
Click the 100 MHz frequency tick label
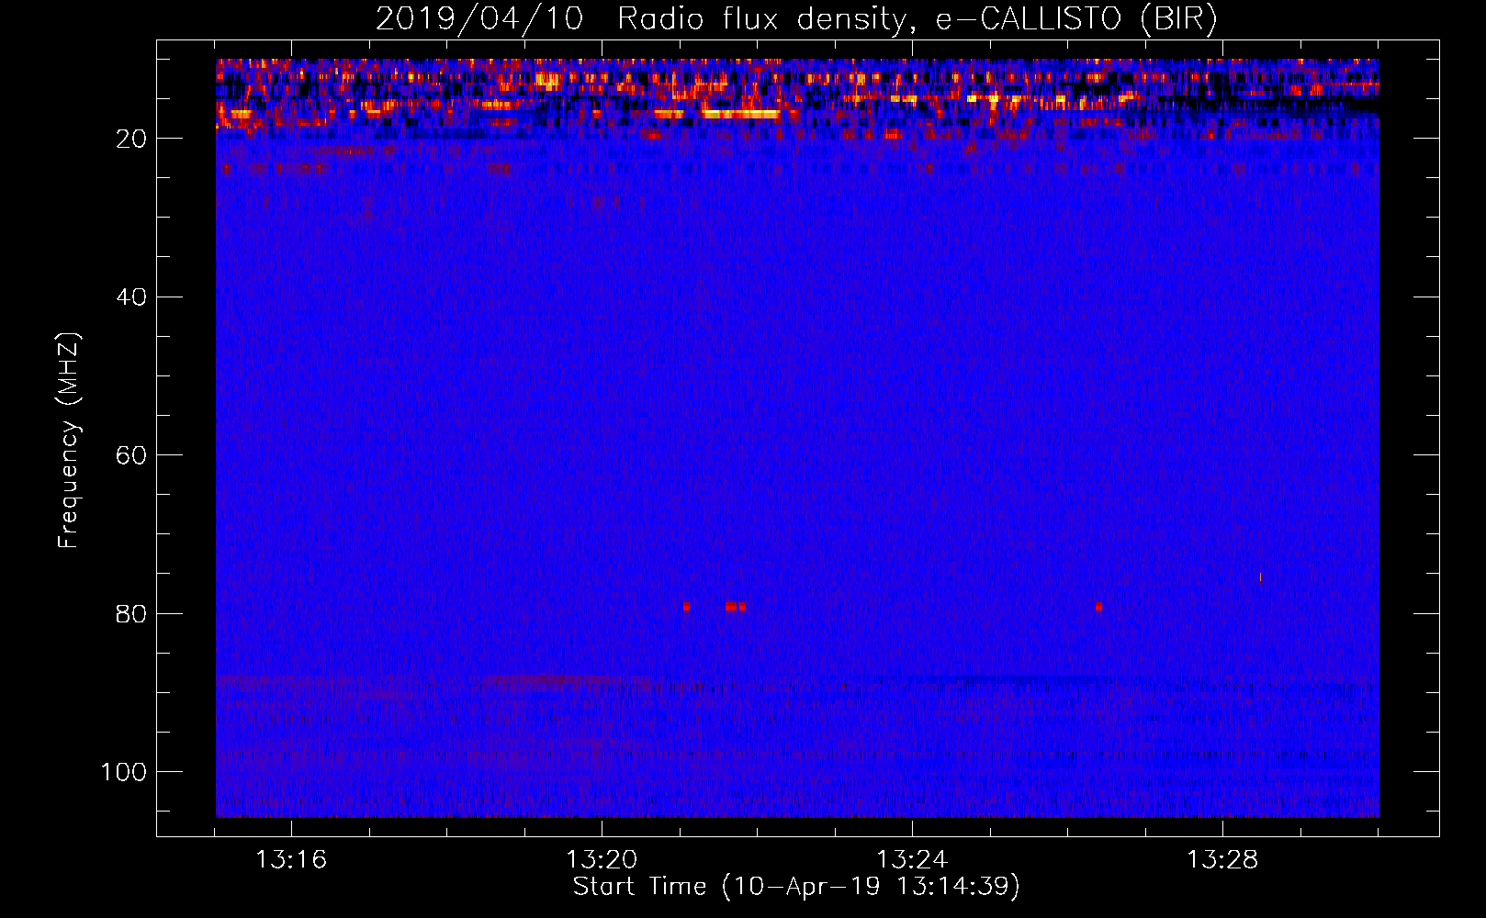(124, 772)
